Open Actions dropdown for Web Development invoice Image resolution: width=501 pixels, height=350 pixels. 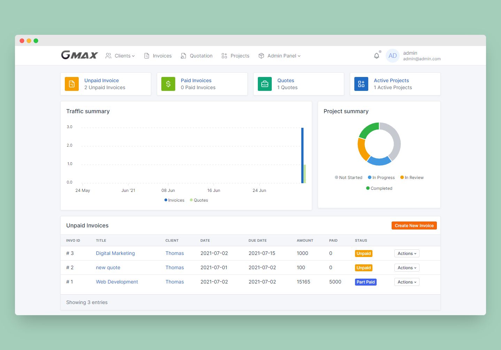tap(407, 282)
